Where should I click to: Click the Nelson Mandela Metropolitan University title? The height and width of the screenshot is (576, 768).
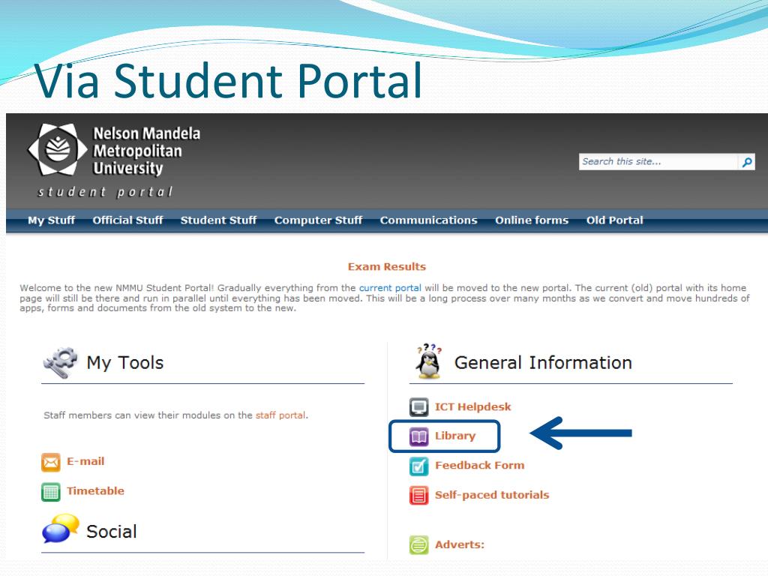(146, 151)
